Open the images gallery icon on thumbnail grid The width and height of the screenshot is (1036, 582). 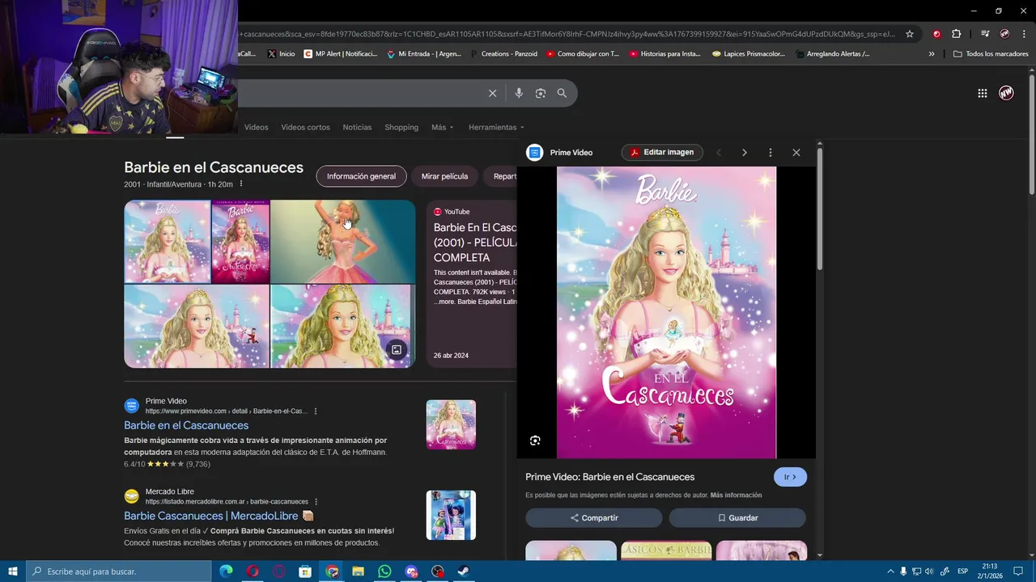[x=397, y=350]
